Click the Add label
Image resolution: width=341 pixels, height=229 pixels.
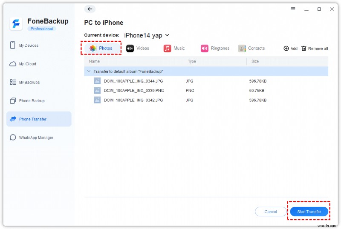[x=294, y=49]
